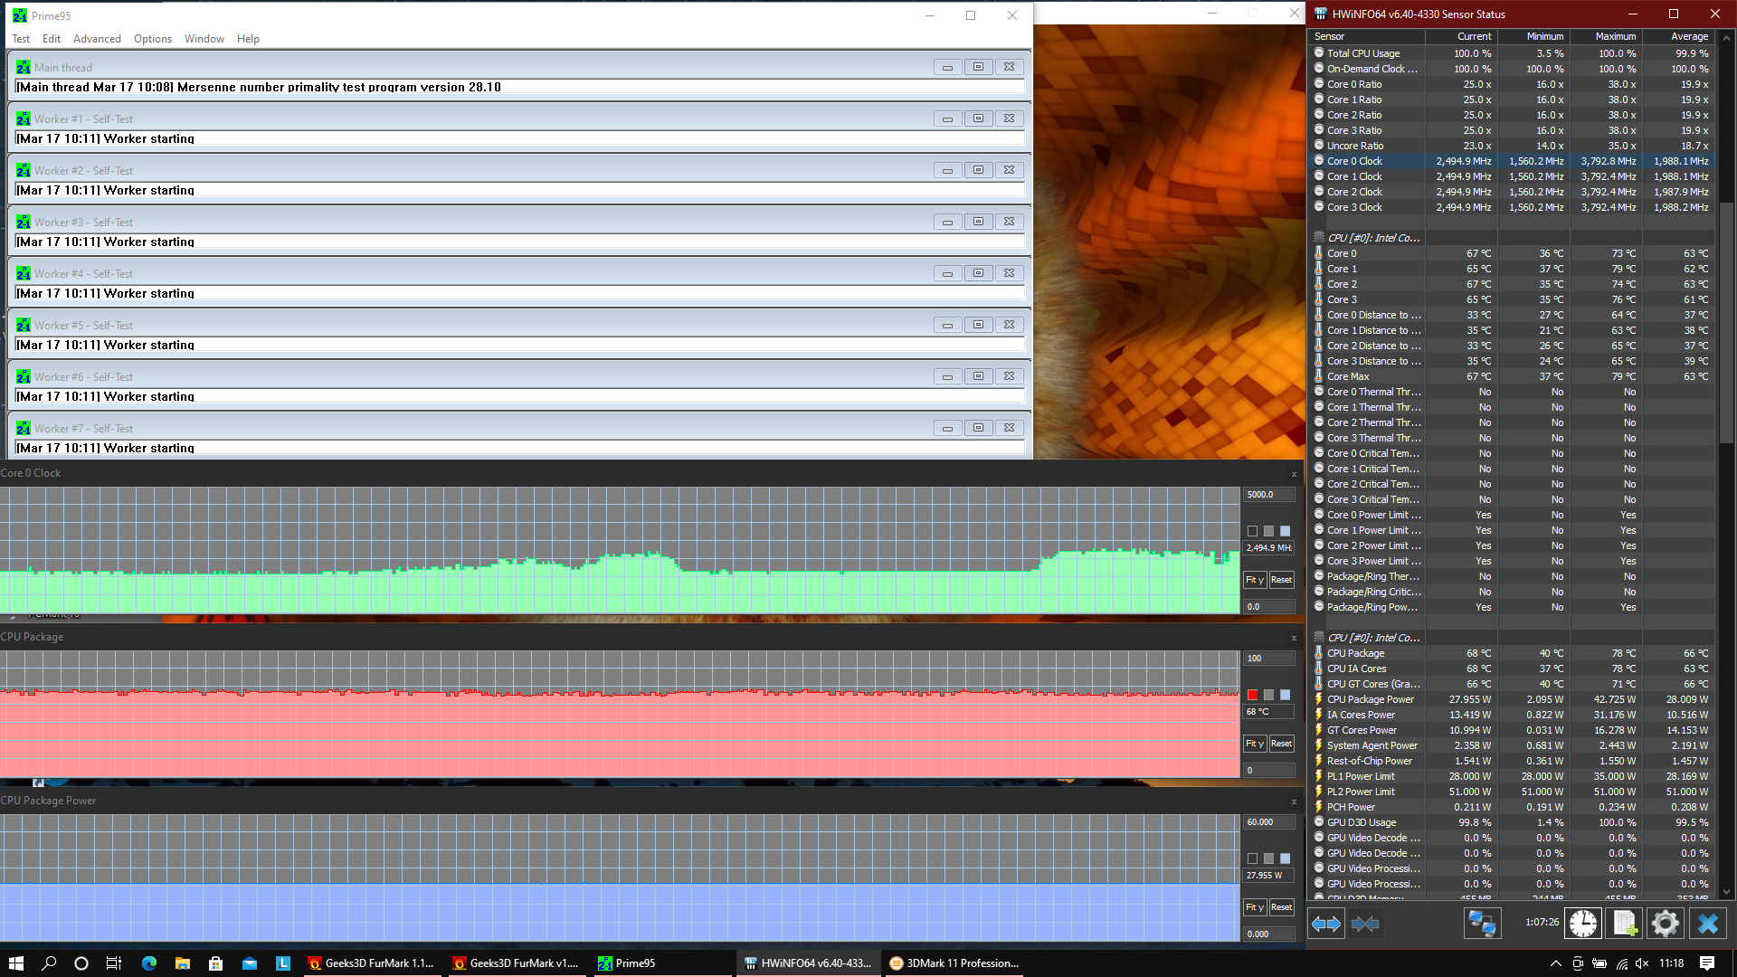Click the clock reset timer icon
The image size is (1737, 977).
click(x=1583, y=924)
